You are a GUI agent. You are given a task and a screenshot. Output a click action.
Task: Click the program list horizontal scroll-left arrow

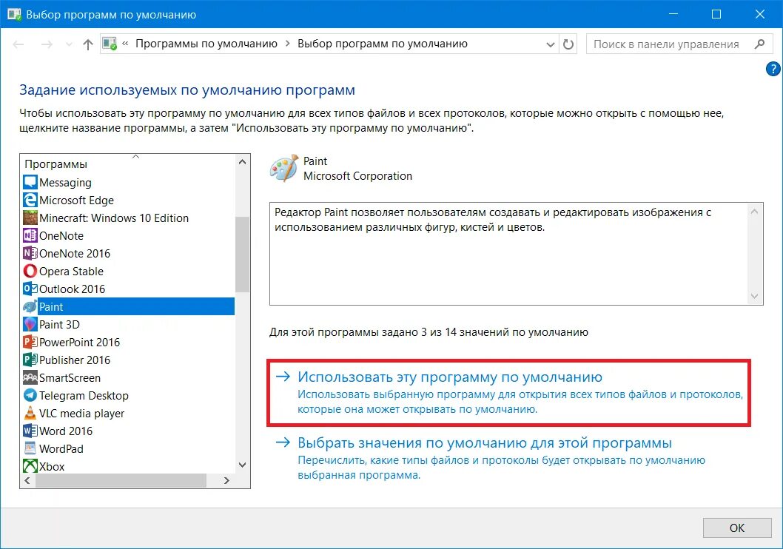click(x=27, y=480)
